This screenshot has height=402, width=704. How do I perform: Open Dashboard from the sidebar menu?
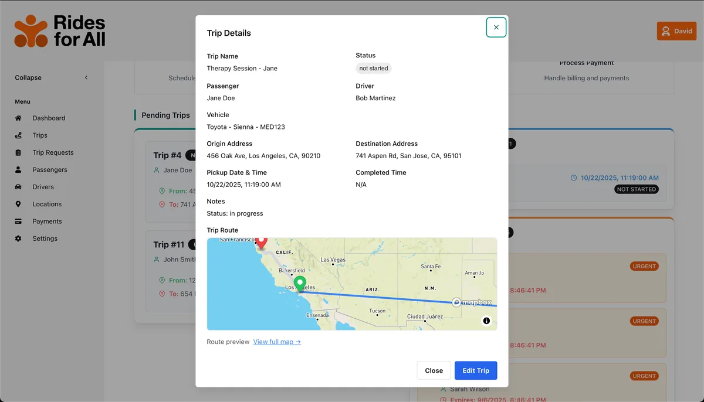click(x=49, y=118)
